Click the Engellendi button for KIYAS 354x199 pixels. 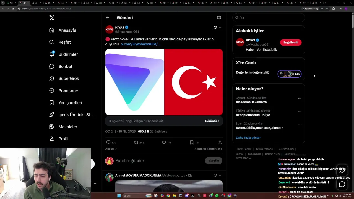(x=291, y=42)
